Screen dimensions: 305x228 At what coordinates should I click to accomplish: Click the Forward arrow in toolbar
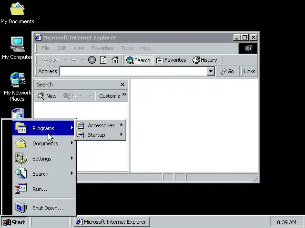click(x=74, y=60)
